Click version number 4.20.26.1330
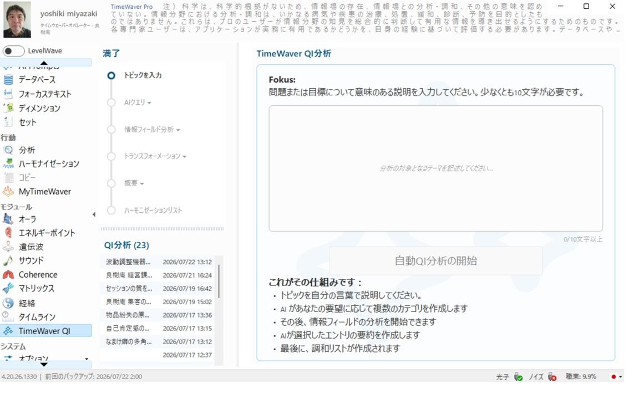Image resolution: width=639 pixels, height=399 pixels. [x=19, y=377]
